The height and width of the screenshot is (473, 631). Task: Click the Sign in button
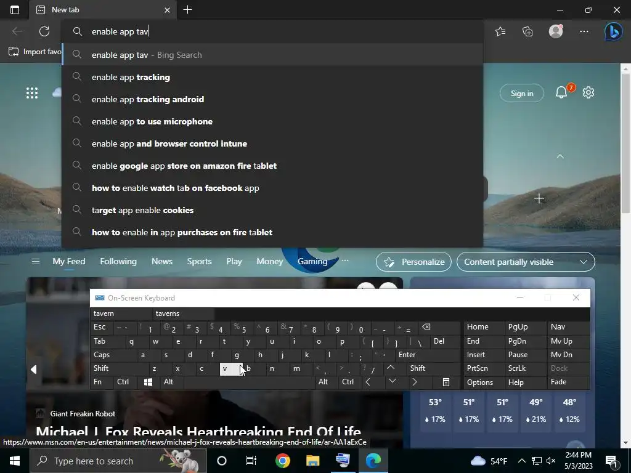click(521, 94)
